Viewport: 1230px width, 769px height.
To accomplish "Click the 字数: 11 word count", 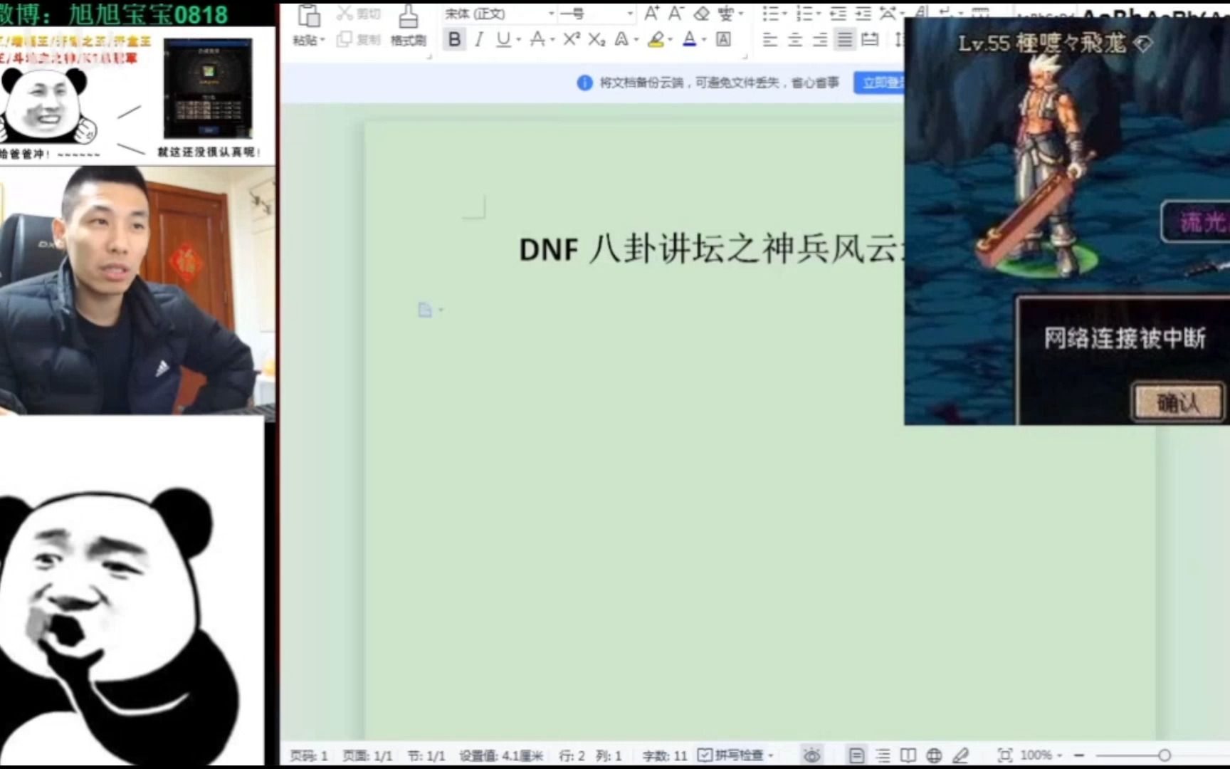I will 665,755.
